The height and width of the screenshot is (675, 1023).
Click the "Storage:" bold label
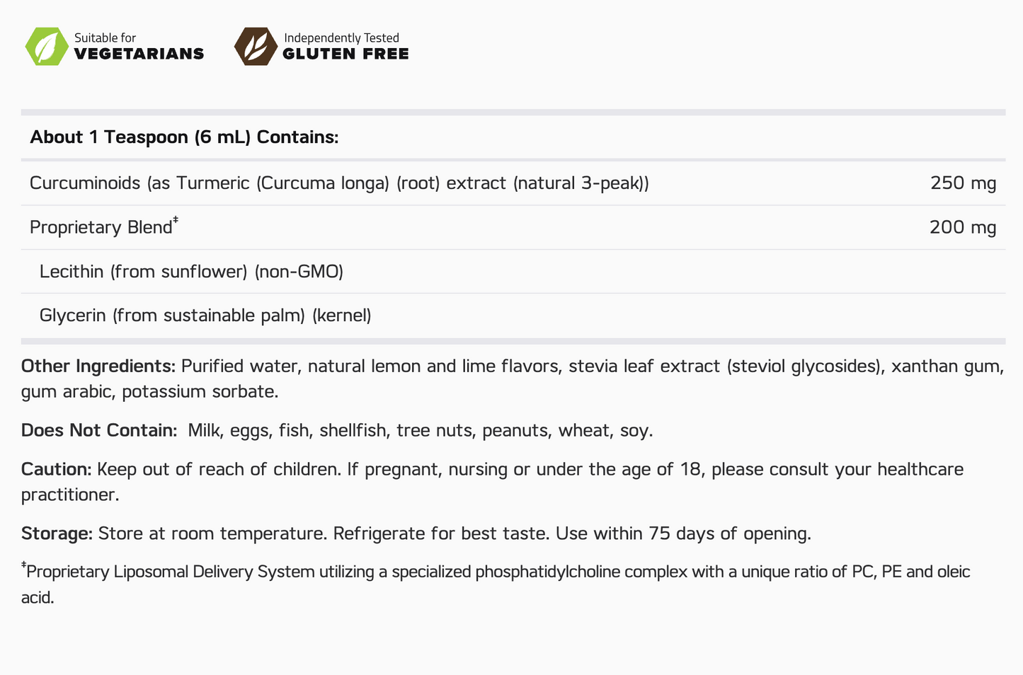pyautogui.click(x=57, y=533)
